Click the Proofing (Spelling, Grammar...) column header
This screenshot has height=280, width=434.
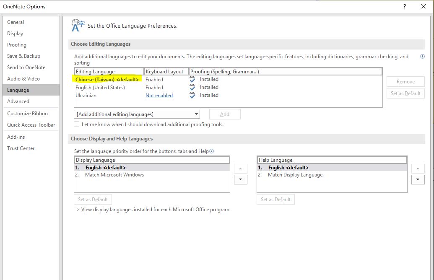tap(286, 71)
